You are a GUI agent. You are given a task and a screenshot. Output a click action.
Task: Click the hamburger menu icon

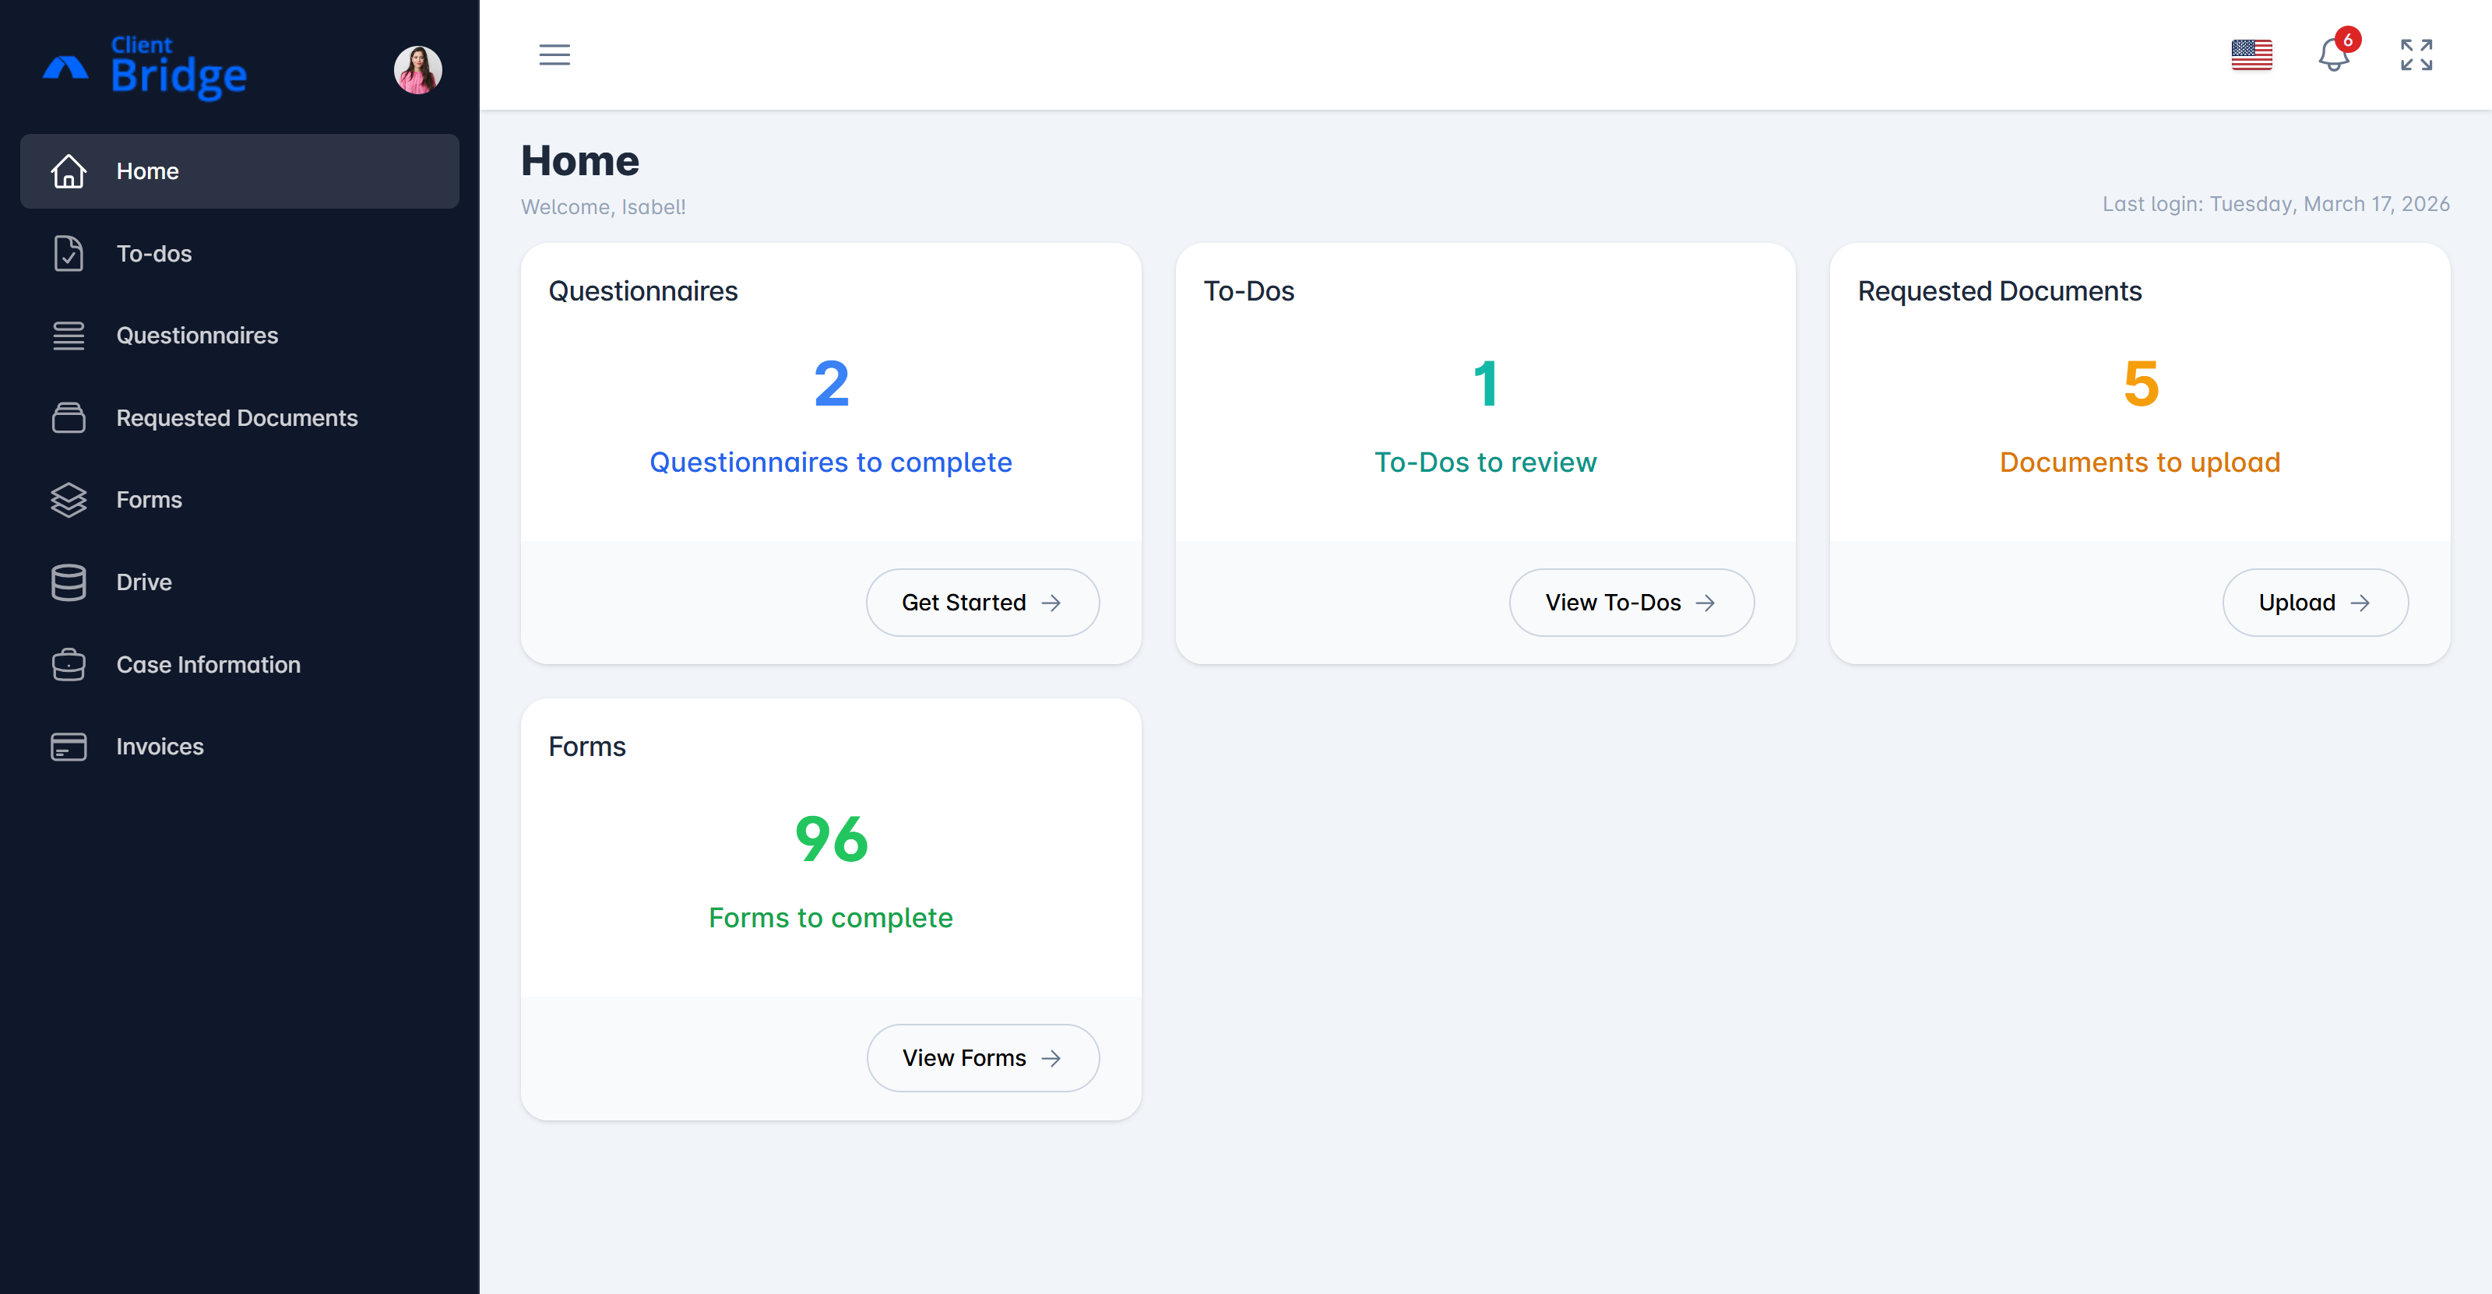click(x=554, y=55)
